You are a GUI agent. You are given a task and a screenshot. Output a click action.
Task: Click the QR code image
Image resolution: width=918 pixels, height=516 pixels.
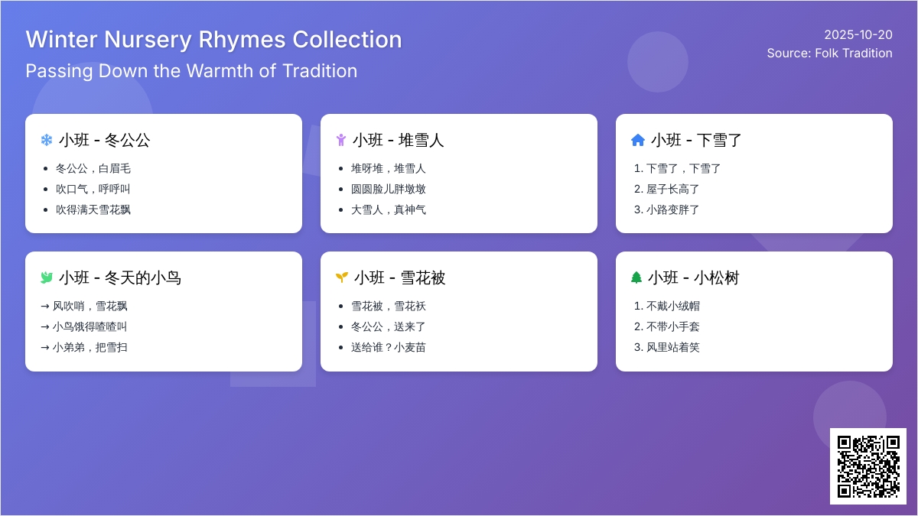(868, 466)
